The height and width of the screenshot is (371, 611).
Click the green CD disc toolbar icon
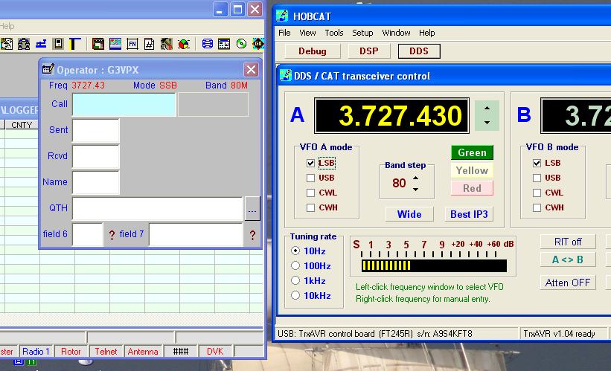[x=240, y=44]
